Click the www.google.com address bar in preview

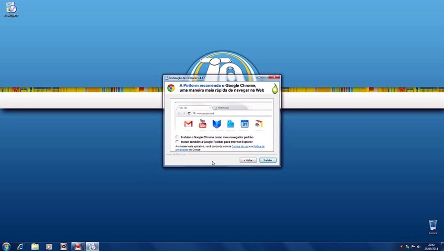[232, 113]
